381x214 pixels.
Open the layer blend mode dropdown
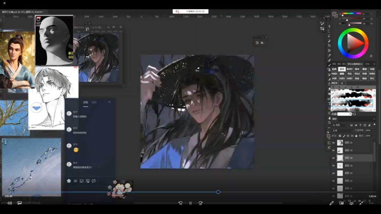342,130
